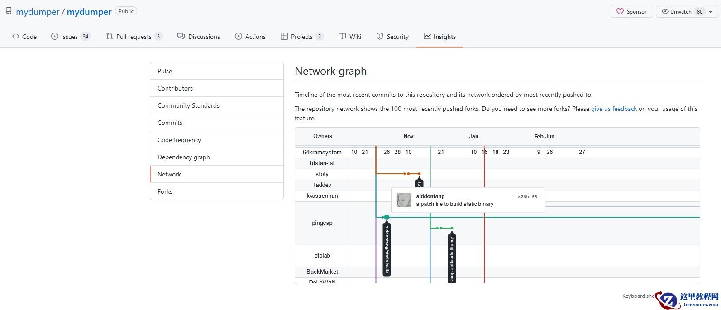
Task: Open the Wiki tab
Action: coord(350,37)
